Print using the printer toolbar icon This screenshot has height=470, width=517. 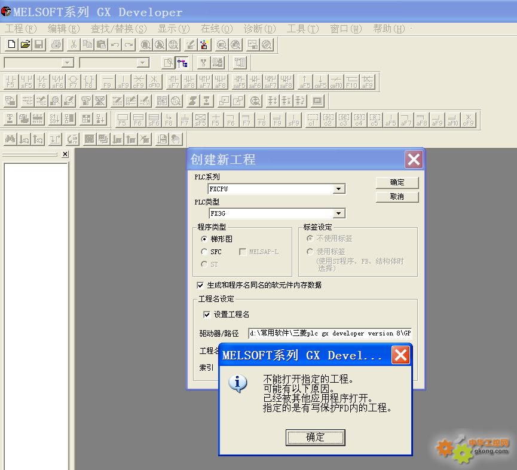56,44
